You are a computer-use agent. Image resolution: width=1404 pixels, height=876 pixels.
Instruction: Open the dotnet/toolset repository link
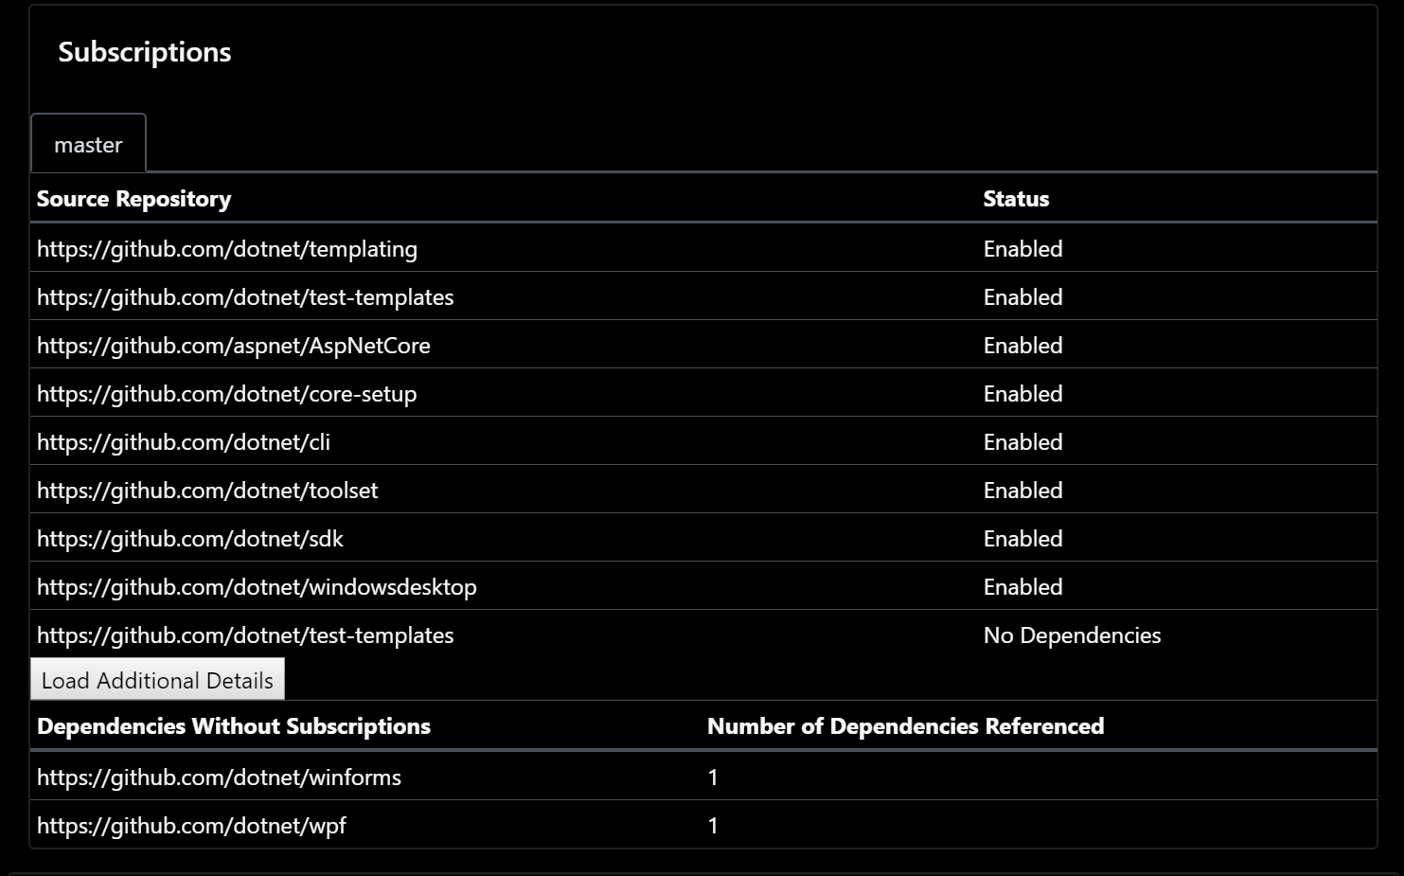click(x=206, y=490)
